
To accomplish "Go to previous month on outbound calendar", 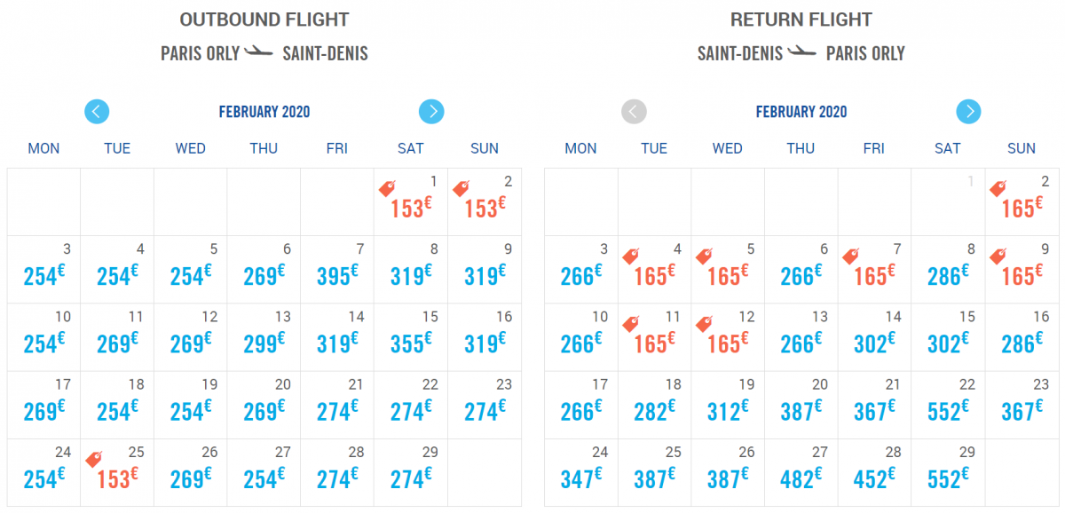I will coord(97,112).
